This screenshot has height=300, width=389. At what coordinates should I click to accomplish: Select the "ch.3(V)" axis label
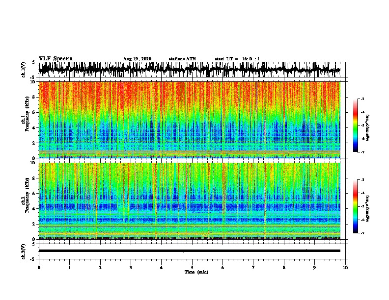(x=24, y=252)
